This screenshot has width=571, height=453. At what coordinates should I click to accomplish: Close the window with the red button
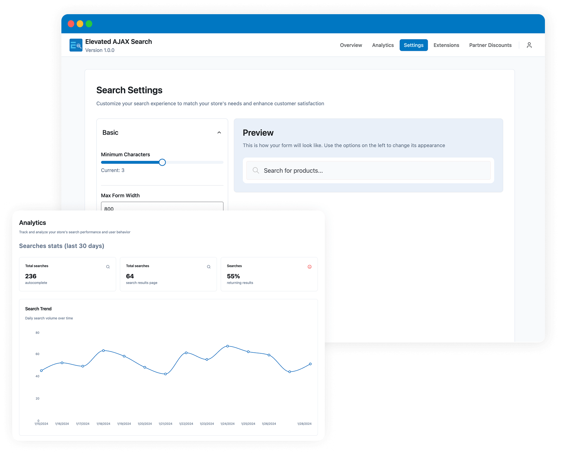(x=71, y=24)
